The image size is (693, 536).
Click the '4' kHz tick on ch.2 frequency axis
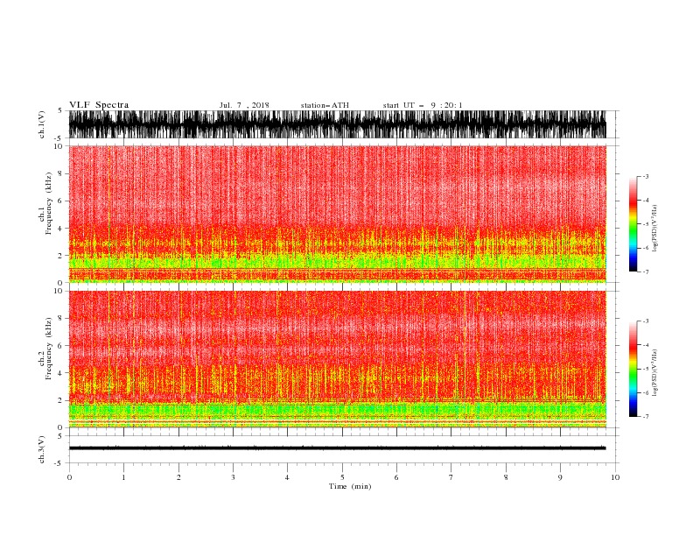click(x=60, y=373)
